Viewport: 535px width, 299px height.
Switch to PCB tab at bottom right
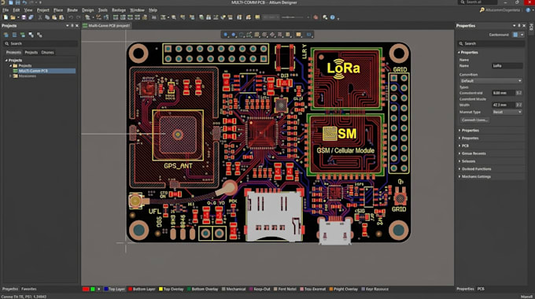tap(481, 289)
